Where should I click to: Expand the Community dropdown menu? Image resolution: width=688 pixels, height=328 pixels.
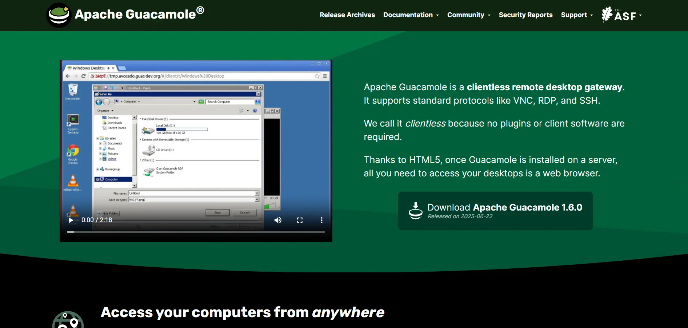click(x=469, y=15)
